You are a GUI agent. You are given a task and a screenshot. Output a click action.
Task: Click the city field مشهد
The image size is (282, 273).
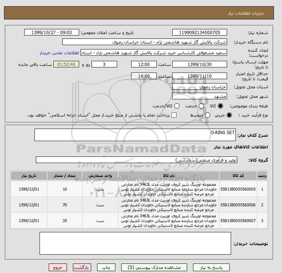point(200,96)
